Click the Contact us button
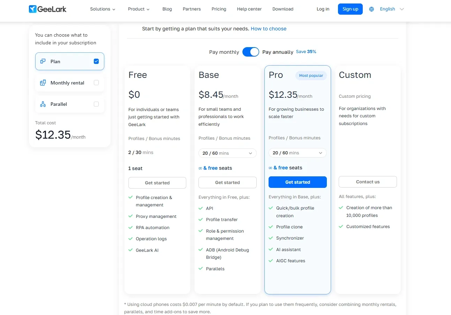 pyautogui.click(x=368, y=182)
